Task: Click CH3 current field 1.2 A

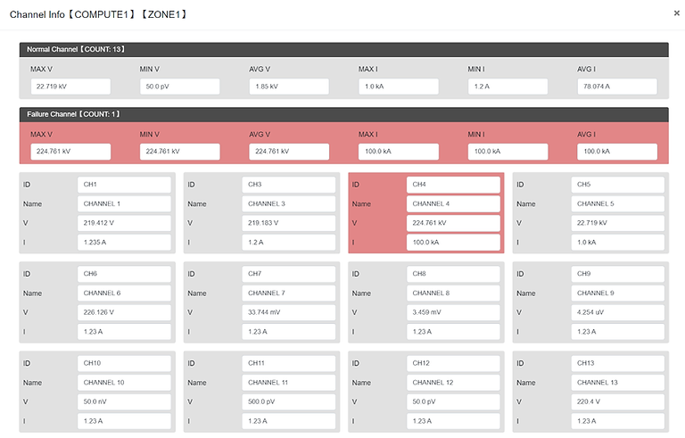Action: [289, 242]
